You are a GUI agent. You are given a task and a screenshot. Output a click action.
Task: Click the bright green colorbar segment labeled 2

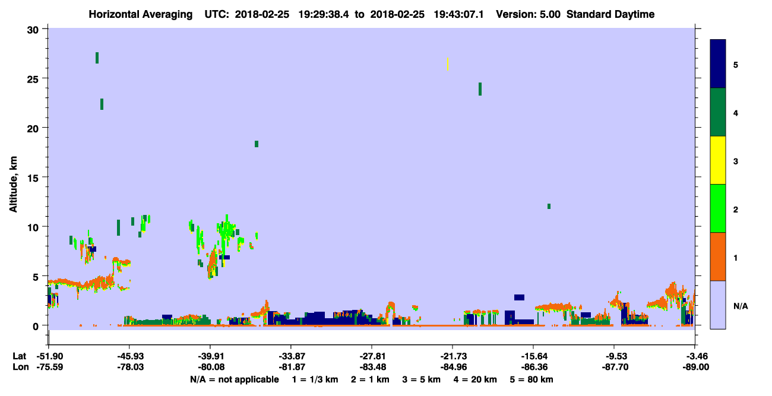718,208
